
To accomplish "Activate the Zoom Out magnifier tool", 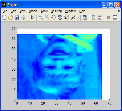I will [47, 17].
